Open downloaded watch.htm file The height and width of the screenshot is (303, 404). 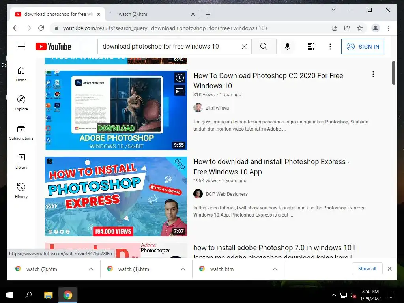click(x=222, y=269)
